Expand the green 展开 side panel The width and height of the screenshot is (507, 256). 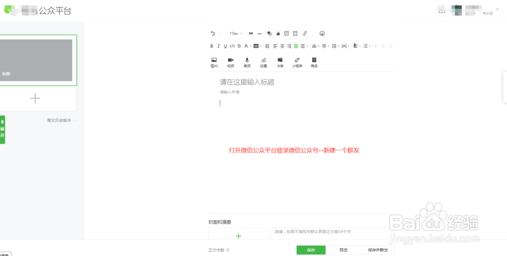(x=2, y=130)
